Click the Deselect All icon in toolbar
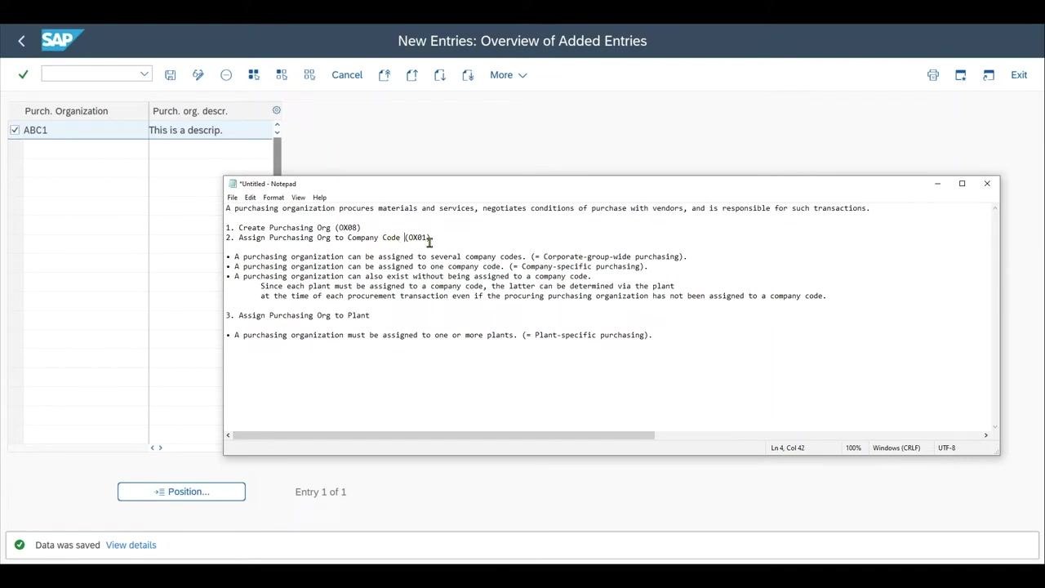Screen dimensions: 1045x588 [309, 75]
